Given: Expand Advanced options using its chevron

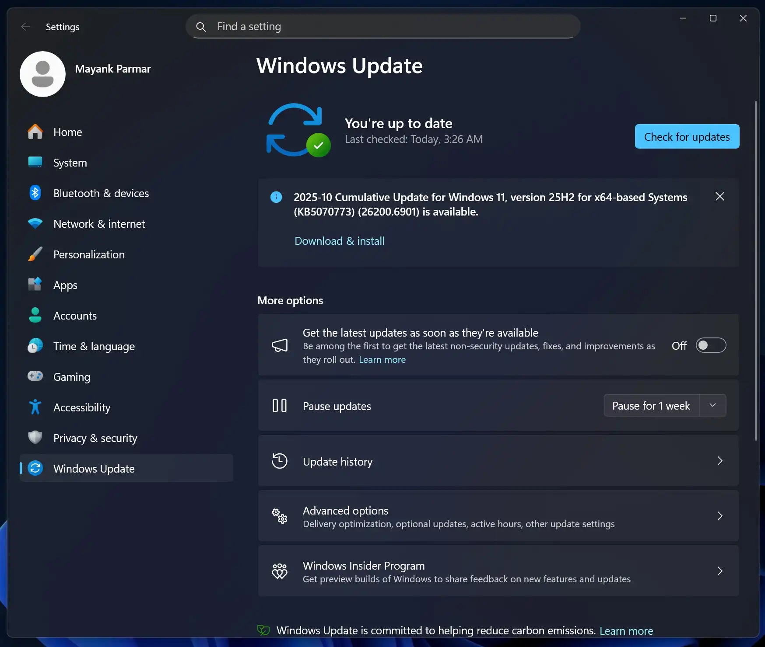Looking at the screenshot, I should [x=720, y=516].
